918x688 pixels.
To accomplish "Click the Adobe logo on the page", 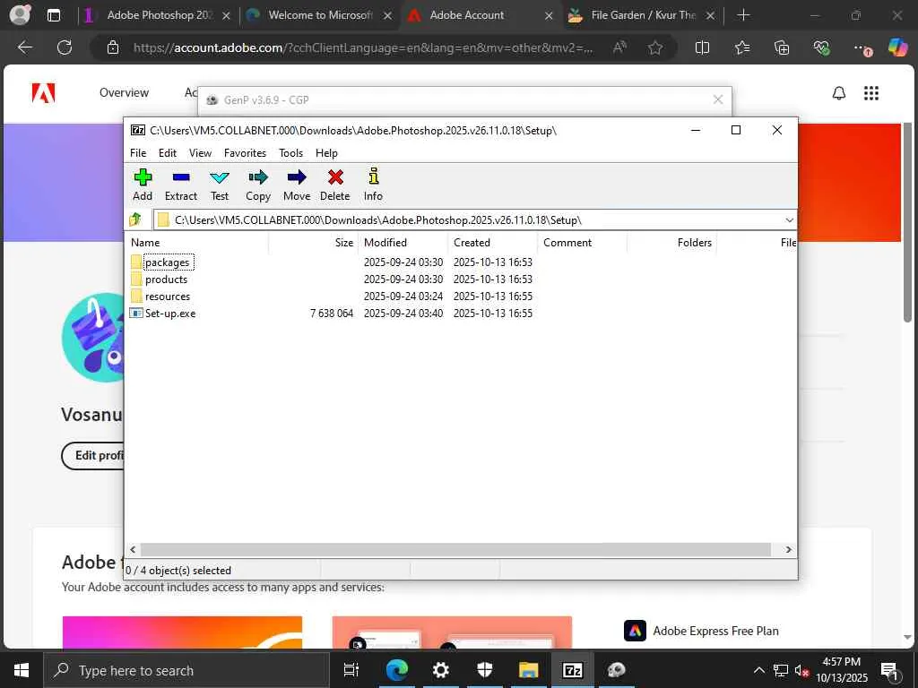I will click(43, 93).
